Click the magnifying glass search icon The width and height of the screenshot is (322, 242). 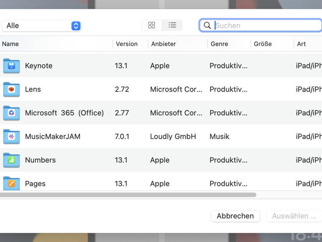coord(207,26)
